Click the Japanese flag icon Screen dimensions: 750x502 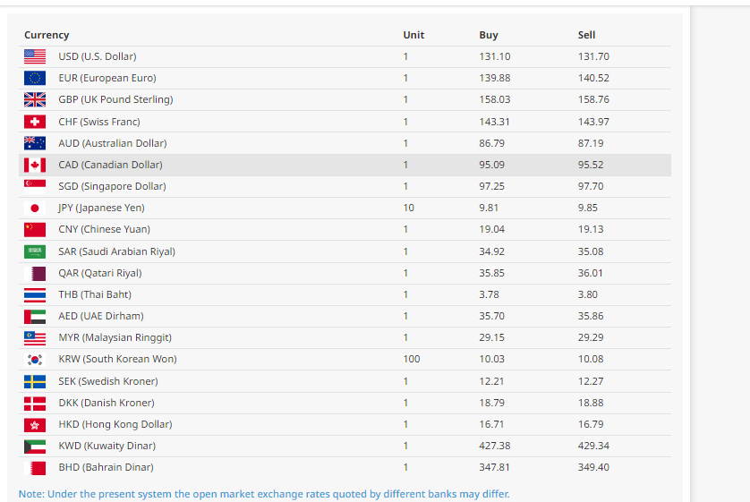(35, 208)
